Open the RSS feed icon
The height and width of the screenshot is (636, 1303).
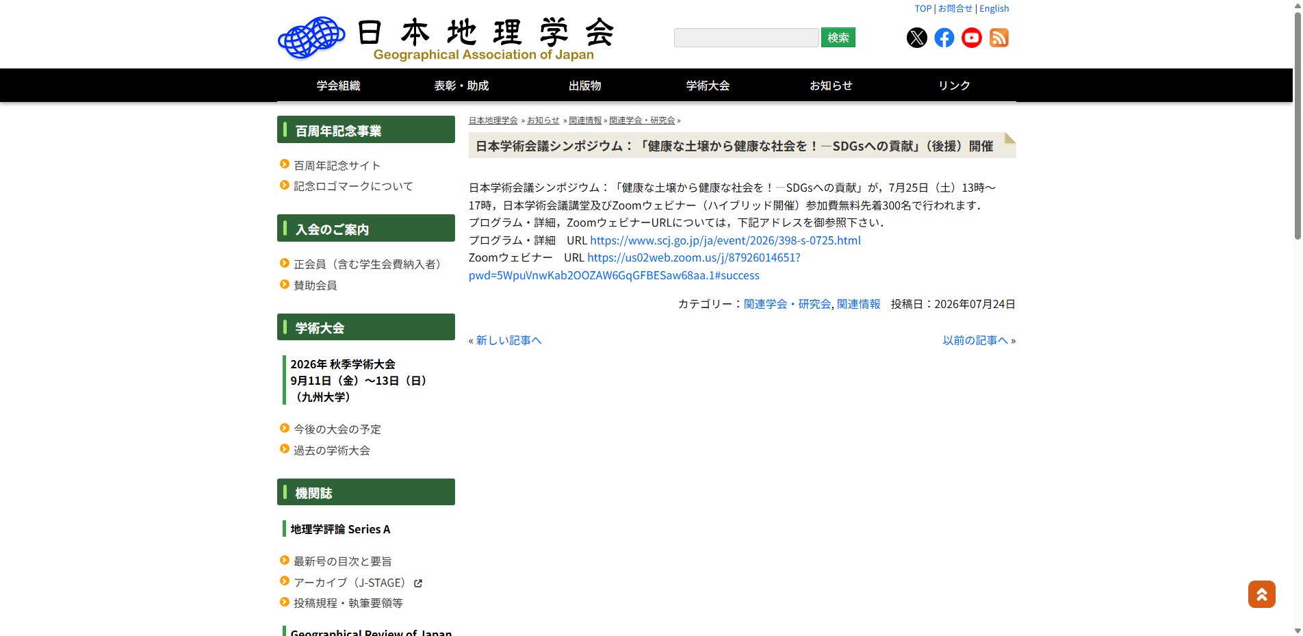pos(998,38)
